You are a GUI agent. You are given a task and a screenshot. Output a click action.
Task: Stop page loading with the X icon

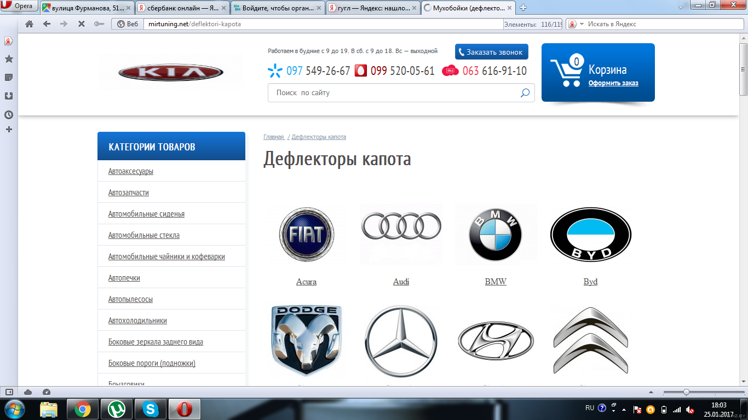(81, 24)
